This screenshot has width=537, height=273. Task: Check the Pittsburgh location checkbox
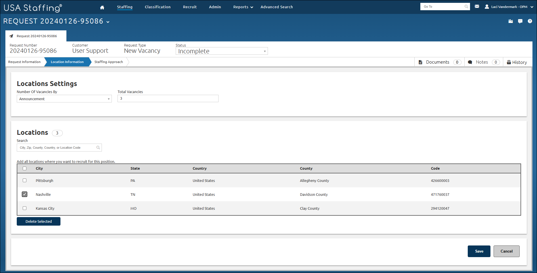click(25, 180)
